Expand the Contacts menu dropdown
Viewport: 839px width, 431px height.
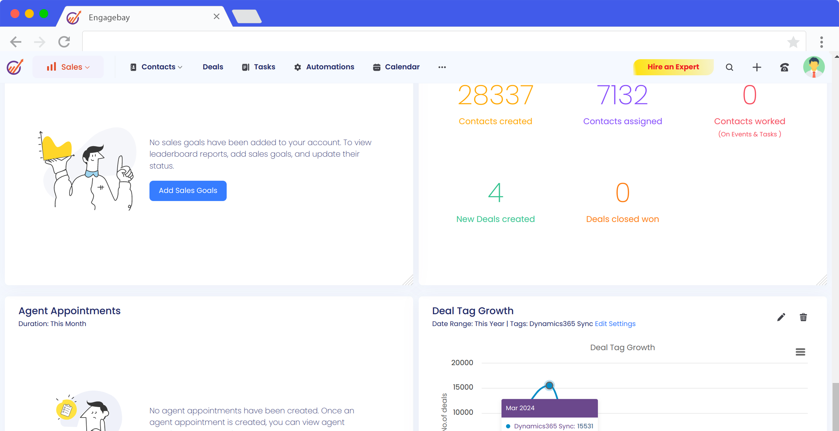point(156,67)
